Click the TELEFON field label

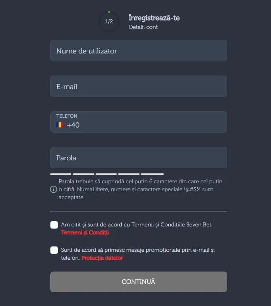(67, 116)
